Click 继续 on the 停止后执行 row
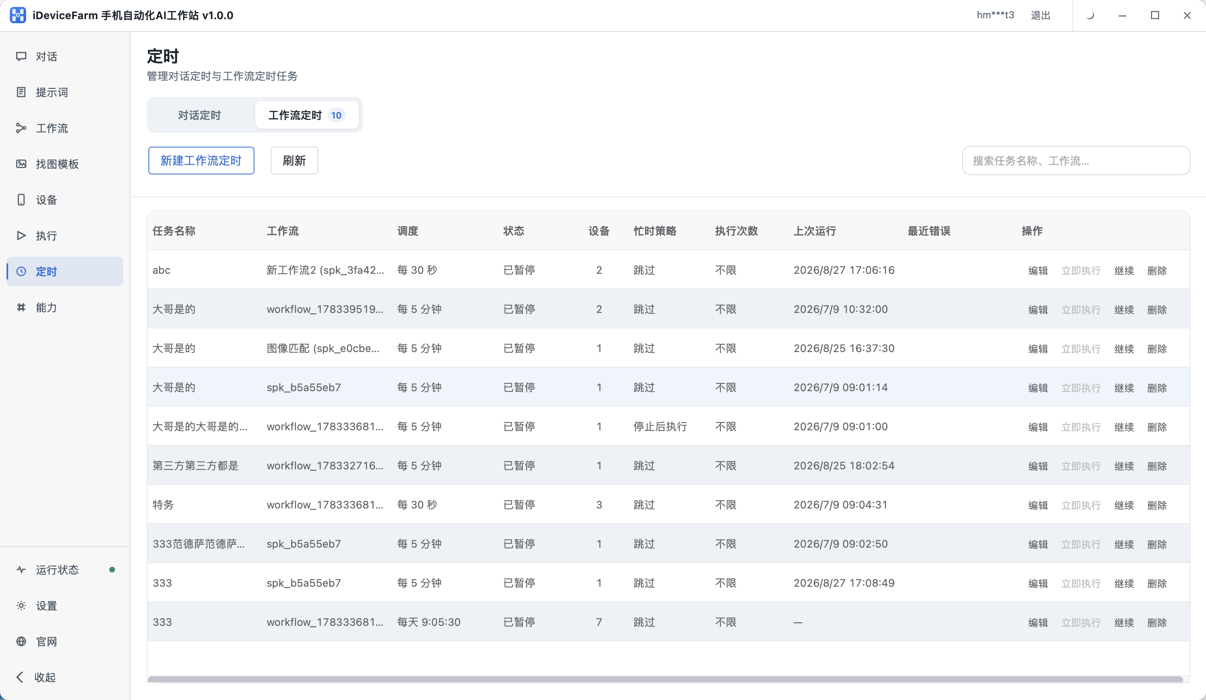This screenshot has height=700, width=1206. (x=1124, y=427)
